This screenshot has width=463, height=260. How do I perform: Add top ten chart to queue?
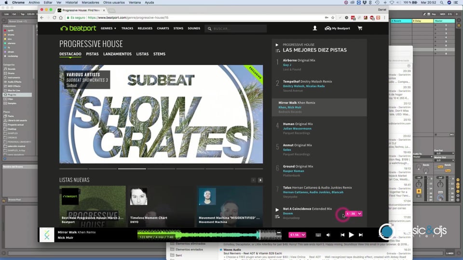[x=278, y=51]
